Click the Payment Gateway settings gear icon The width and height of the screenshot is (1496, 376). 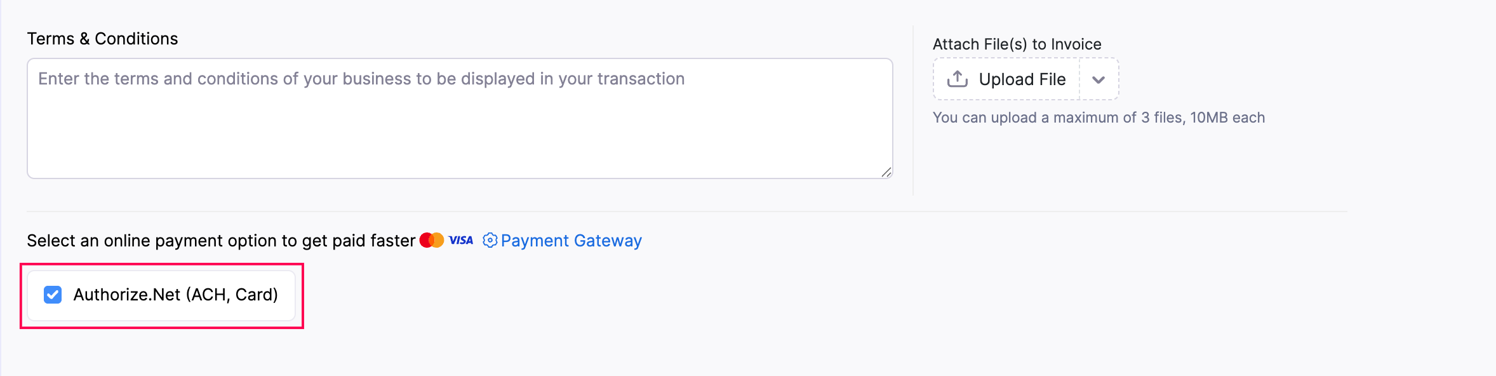[x=489, y=241]
